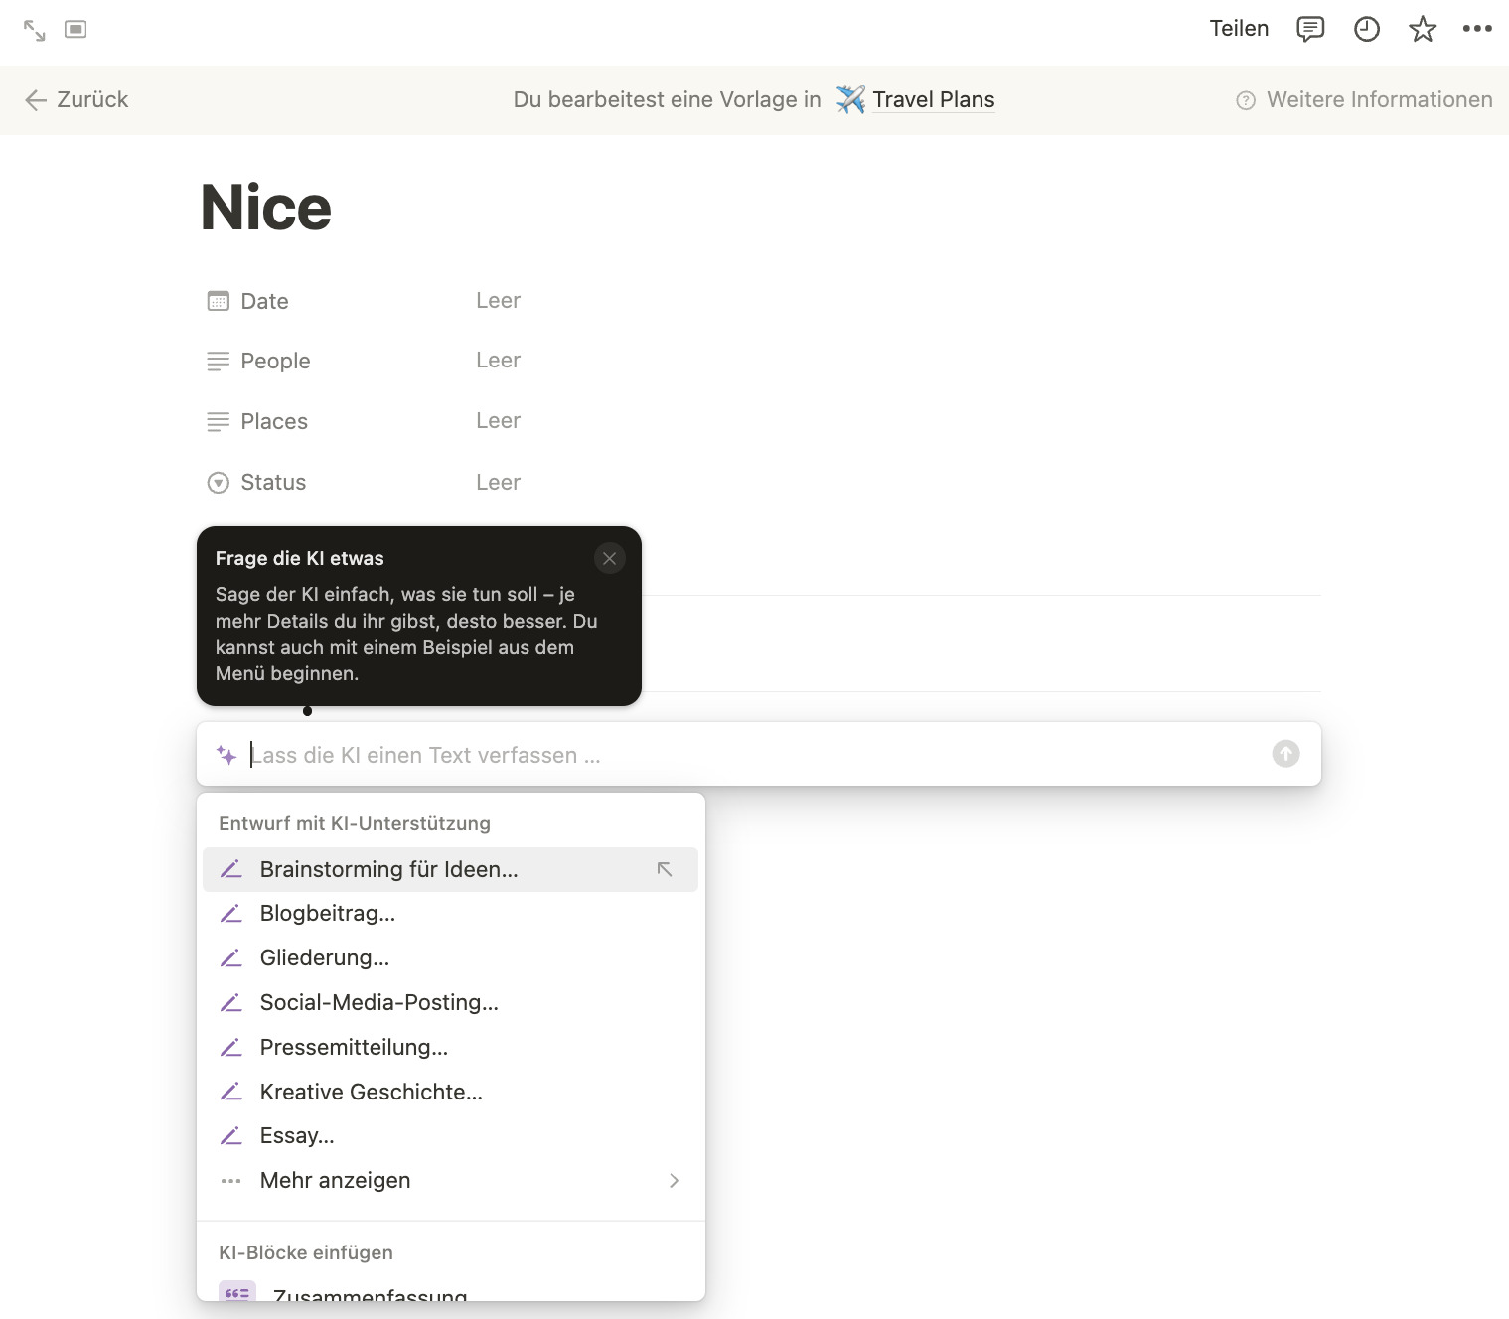Screen dimensions: 1509x1319
Task: Open the Leer value next to People
Action: (498, 360)
